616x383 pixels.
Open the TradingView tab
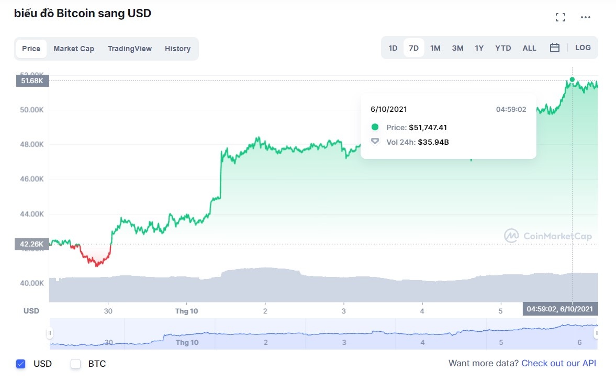130,49
